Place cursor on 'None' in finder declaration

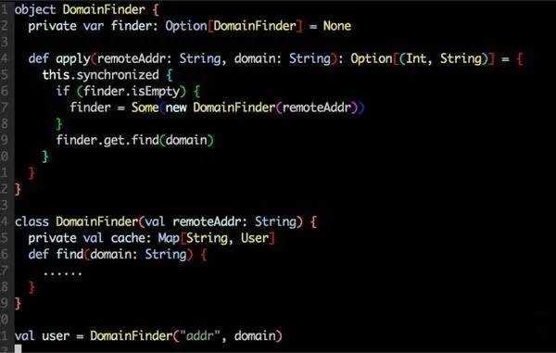pos(337,26)
